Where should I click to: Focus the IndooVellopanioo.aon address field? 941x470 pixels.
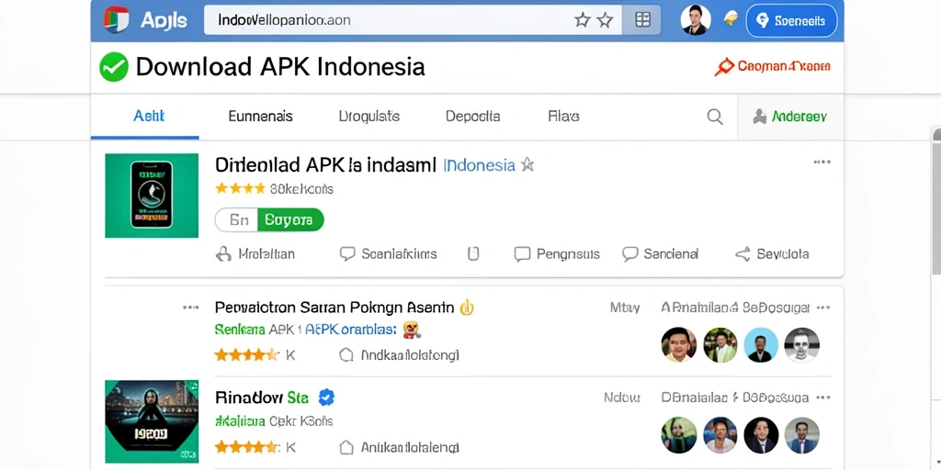tap(411, 20)
